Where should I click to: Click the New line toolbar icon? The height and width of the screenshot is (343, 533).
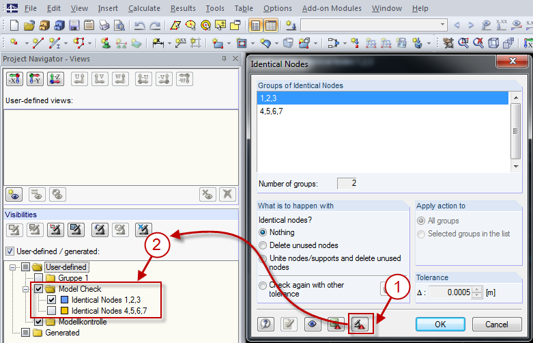38,43
